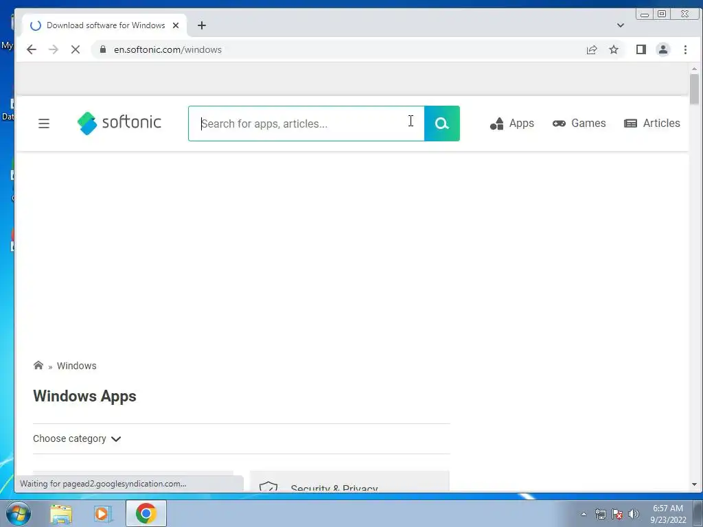Bookmark this tab with star
The image size is (703, 527).
614,49
